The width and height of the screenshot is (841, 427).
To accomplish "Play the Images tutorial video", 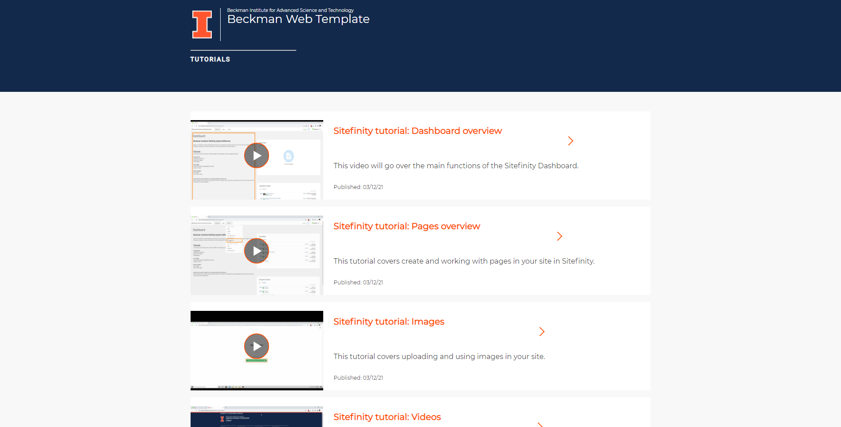I will coord(256,346).
